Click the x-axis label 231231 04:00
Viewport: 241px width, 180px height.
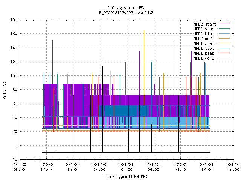153,167
